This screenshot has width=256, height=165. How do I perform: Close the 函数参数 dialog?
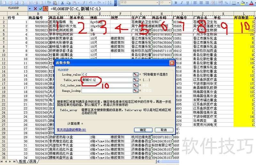172,63
